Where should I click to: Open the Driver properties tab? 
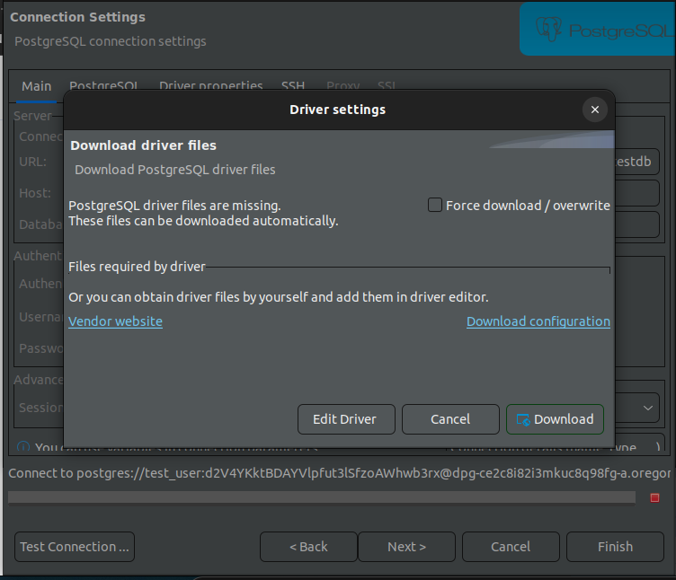(x=210, y=86)
